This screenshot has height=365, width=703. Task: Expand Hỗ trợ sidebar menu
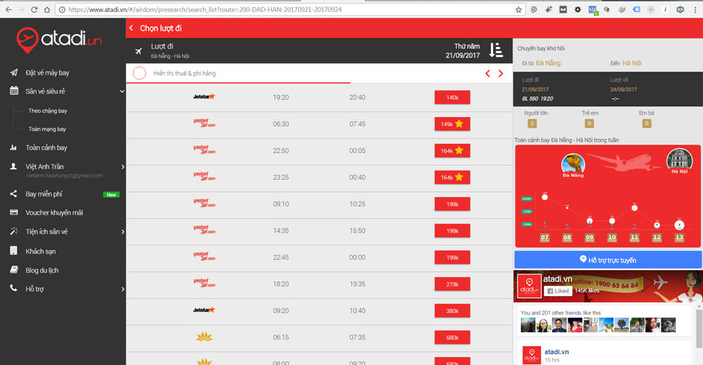click(122, 289)
